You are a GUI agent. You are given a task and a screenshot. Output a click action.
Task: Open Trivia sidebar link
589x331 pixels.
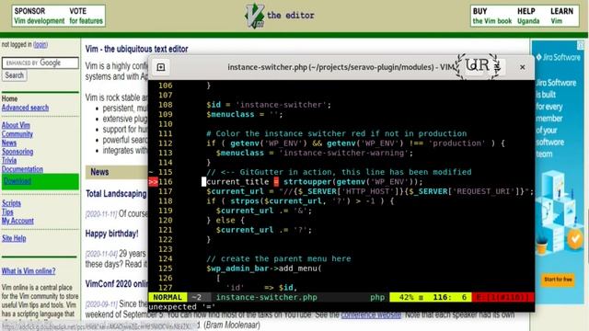[x=9, y=161]
